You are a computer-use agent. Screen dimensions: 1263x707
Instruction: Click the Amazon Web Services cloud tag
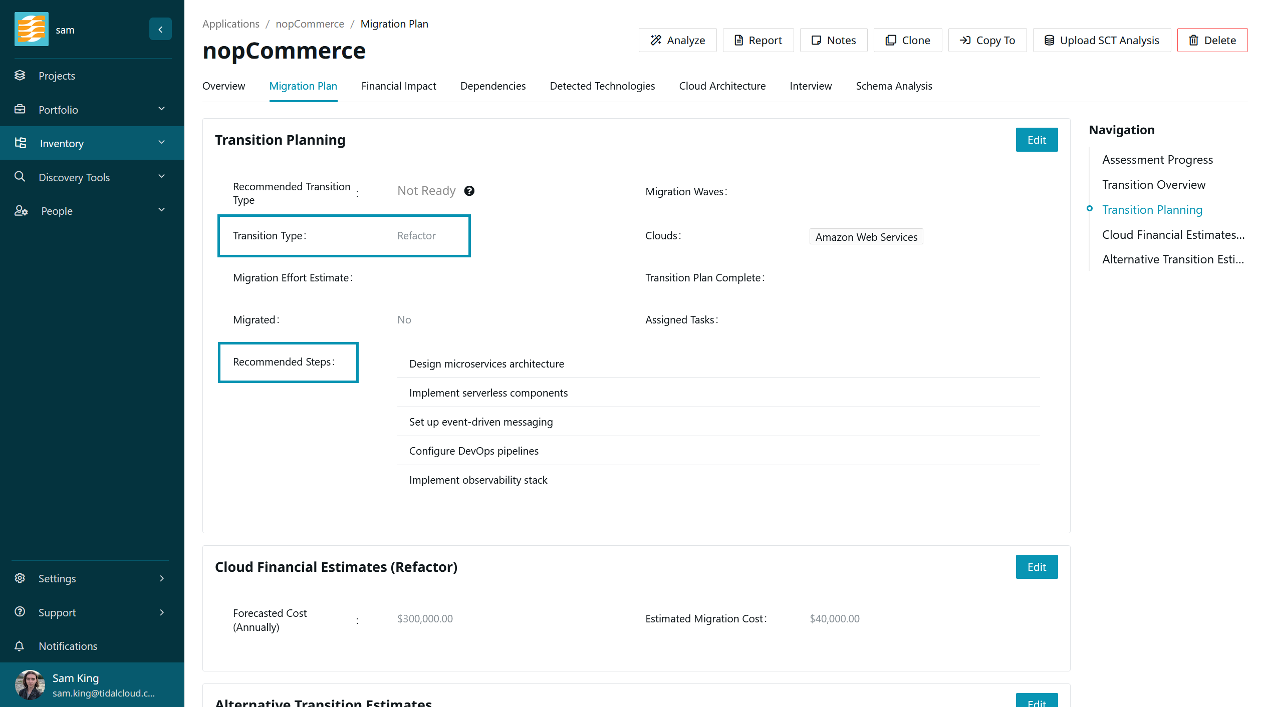(866, 237)
